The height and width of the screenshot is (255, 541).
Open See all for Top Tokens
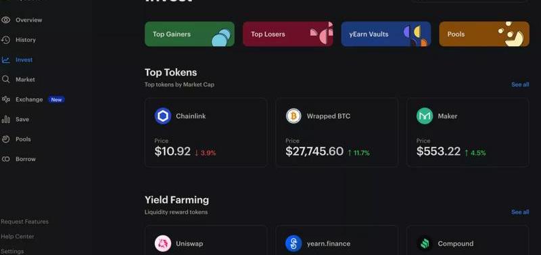[520, 85]
